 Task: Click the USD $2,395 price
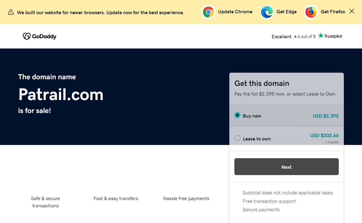[x=326, y=116]
